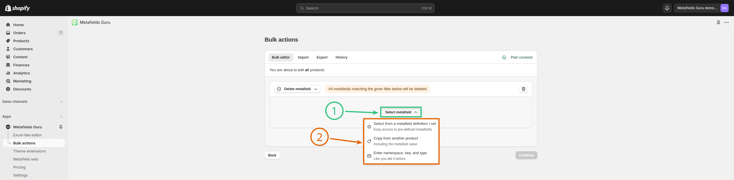Collapse the Select metafield dropdown
Screen dimensions: 734x180
(x=401, y=112)
